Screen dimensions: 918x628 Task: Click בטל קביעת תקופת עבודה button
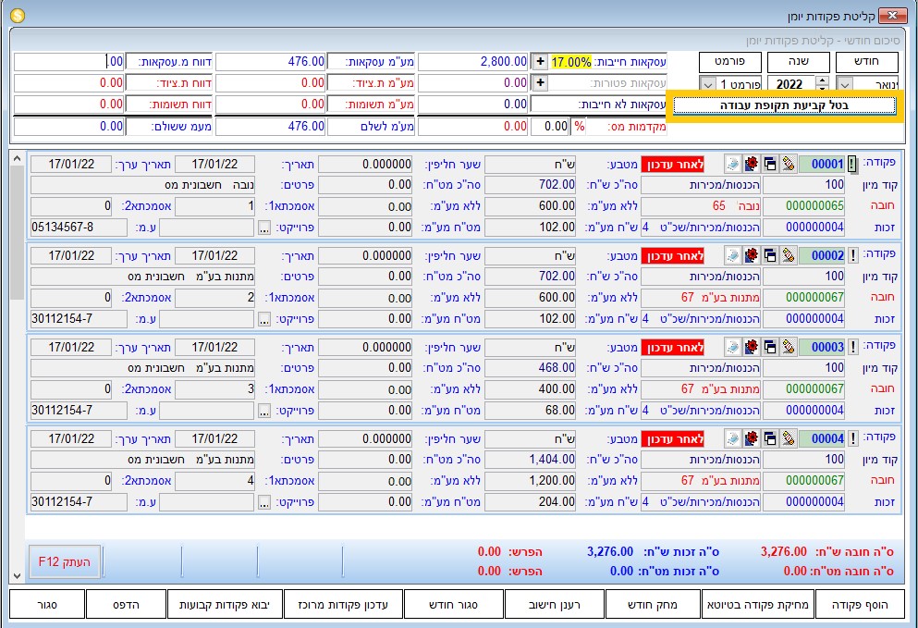click(784, 105)
